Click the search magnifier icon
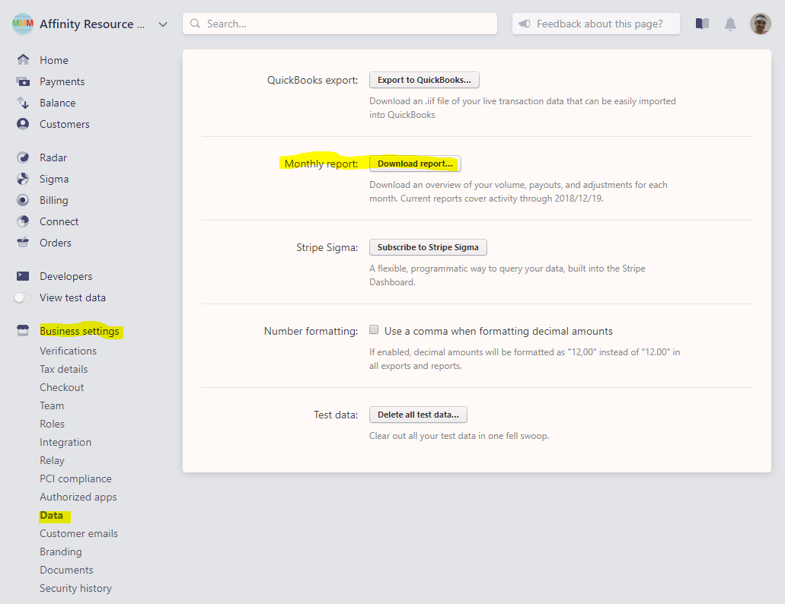Screen dimensions: 785x604 pos(195,24)
